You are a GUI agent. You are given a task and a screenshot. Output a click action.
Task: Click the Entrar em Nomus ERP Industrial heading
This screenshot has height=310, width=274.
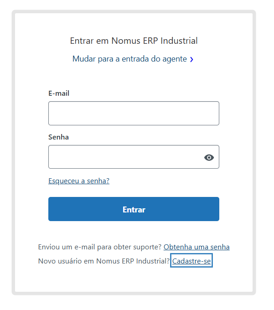point(134,41)
